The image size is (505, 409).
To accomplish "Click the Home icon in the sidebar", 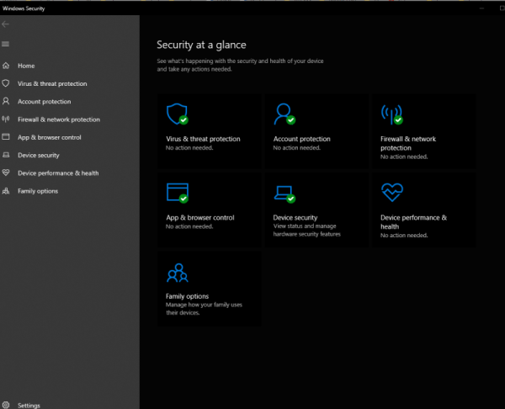I will pos(7,66).
